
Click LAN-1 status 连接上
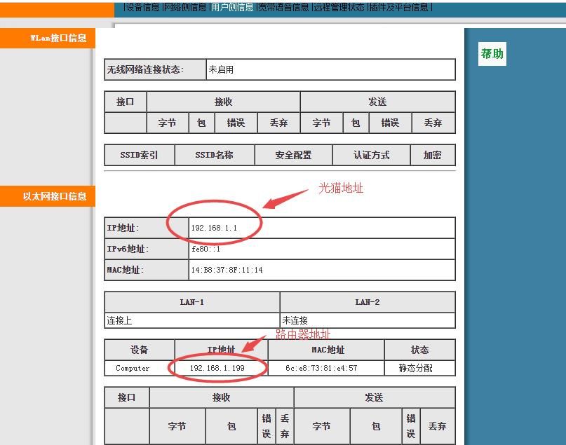point(192,320)
